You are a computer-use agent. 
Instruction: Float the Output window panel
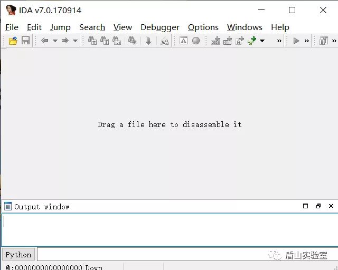point(318,206)
